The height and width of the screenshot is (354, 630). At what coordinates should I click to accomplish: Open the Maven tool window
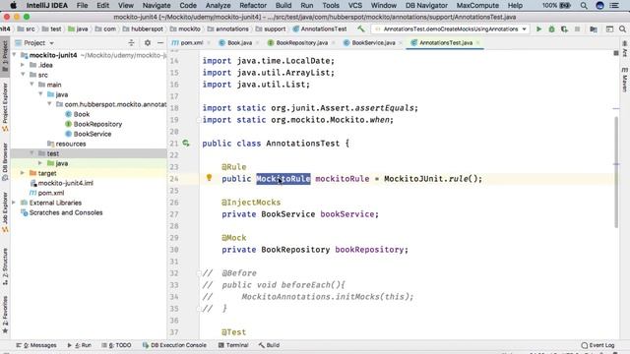625,80
